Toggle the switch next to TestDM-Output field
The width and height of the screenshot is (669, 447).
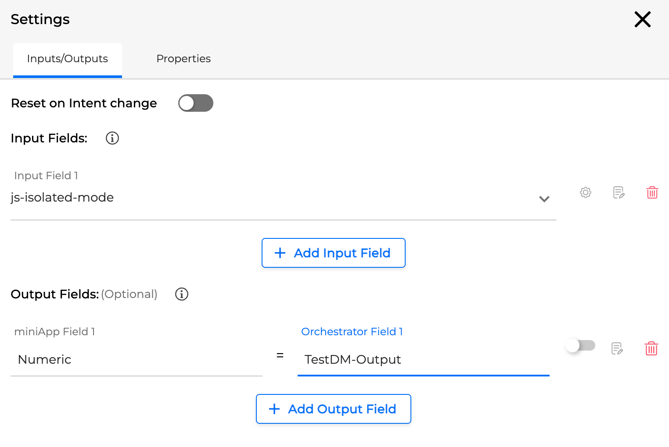click(x=580, y=345)
